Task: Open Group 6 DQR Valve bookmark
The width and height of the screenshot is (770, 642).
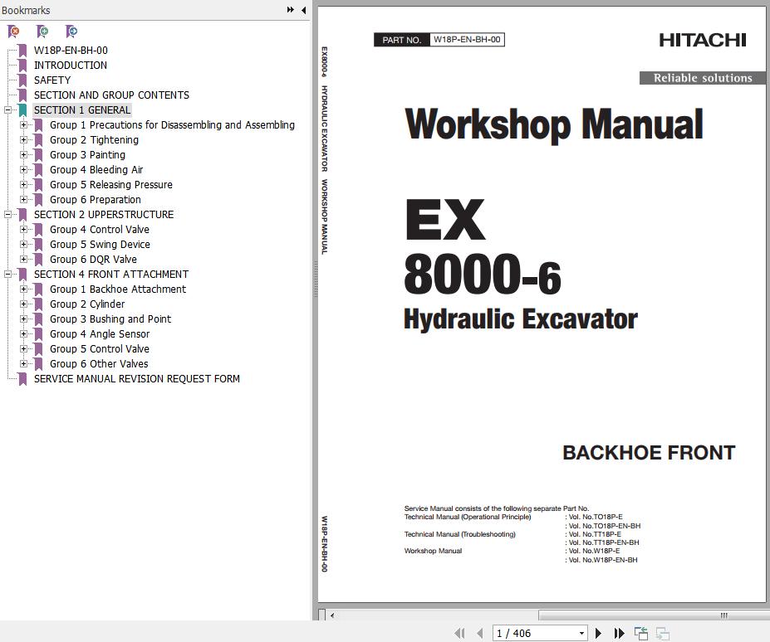Action: coord(93,260)
